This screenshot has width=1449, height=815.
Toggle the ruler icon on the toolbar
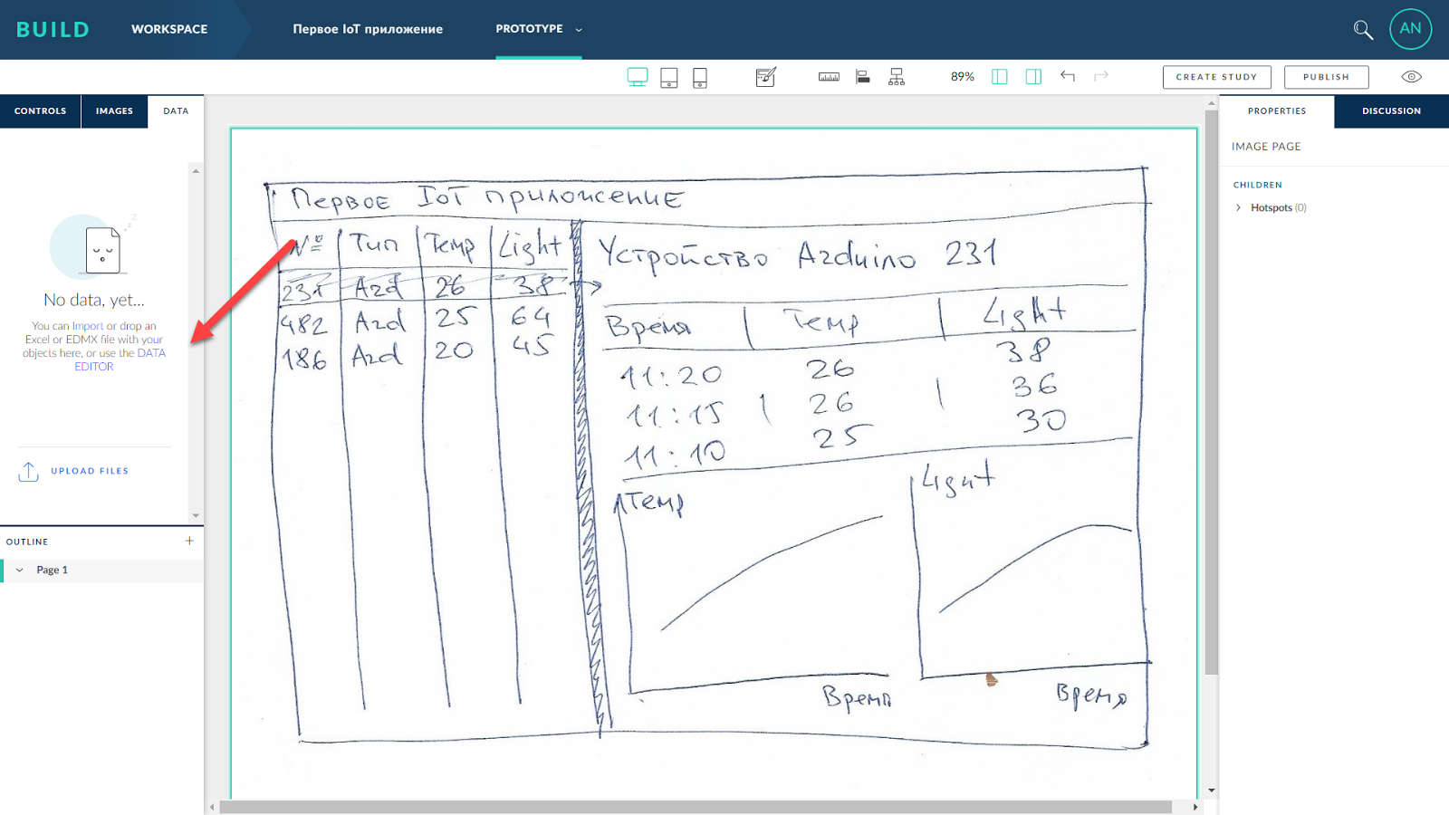tap(827, 77)
